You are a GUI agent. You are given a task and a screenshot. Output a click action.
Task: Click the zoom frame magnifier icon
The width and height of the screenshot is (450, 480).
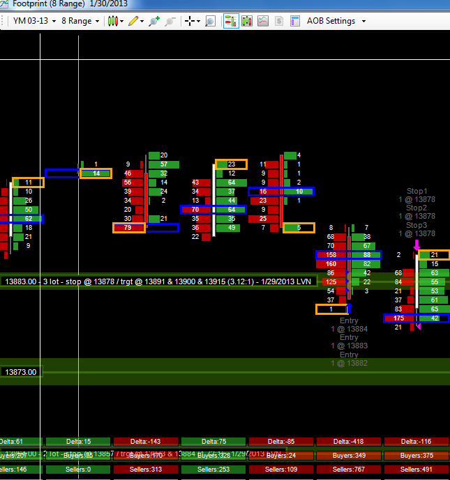click(210, 21)
